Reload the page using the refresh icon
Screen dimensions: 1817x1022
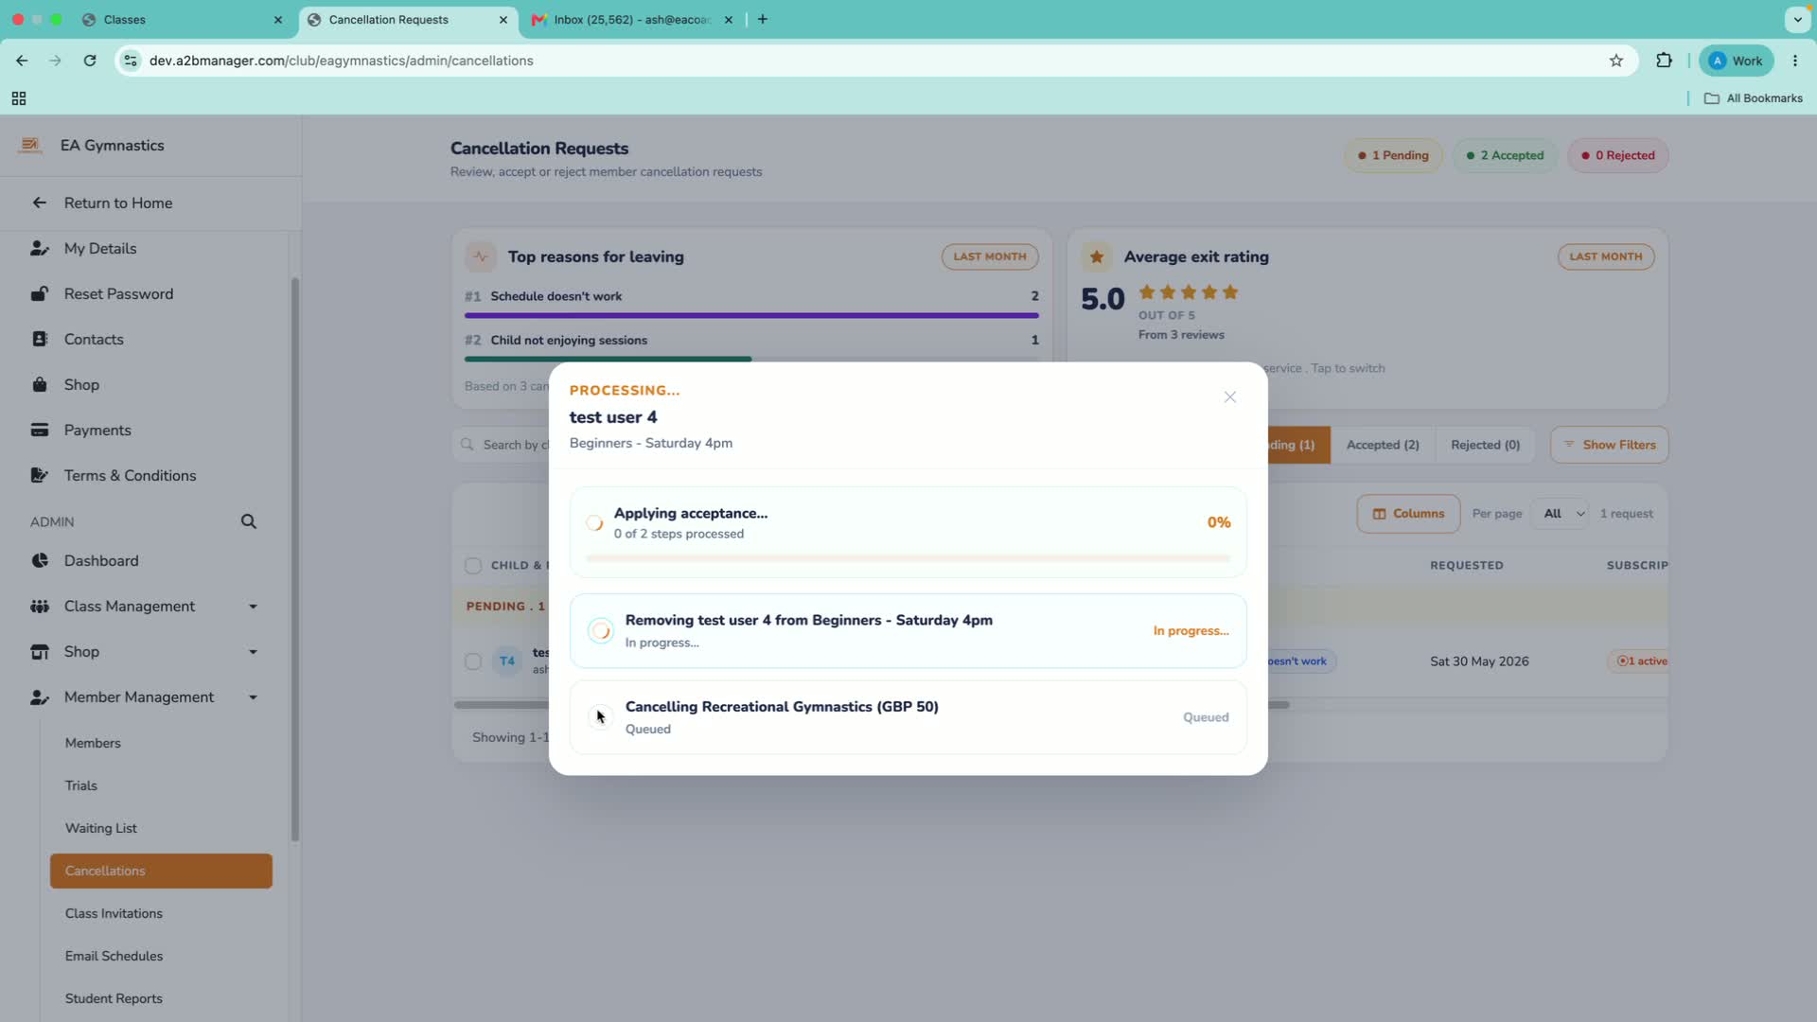click(x=90, y=61)
